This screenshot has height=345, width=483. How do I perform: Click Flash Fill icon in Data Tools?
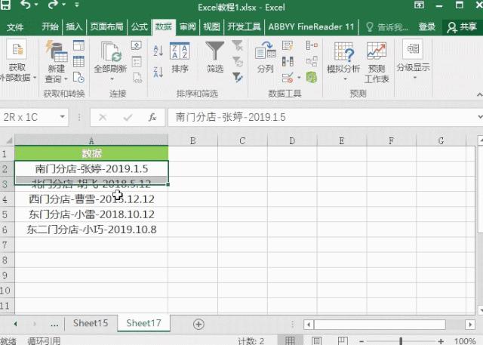coord(288,45)
